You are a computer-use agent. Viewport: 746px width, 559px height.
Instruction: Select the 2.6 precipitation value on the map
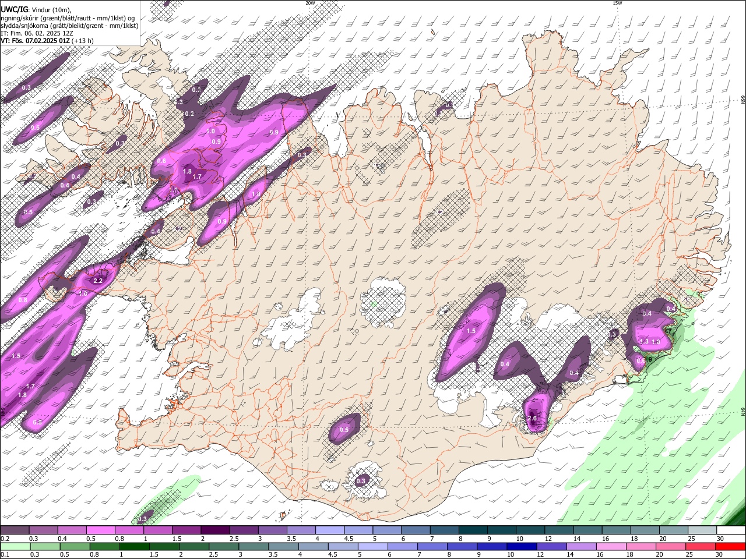tap(532, 418)
